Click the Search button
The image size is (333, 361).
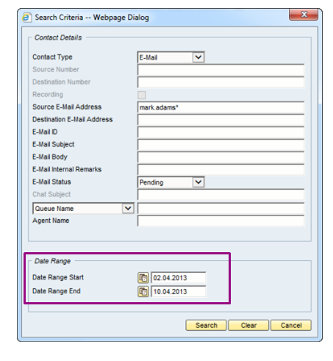206,326
